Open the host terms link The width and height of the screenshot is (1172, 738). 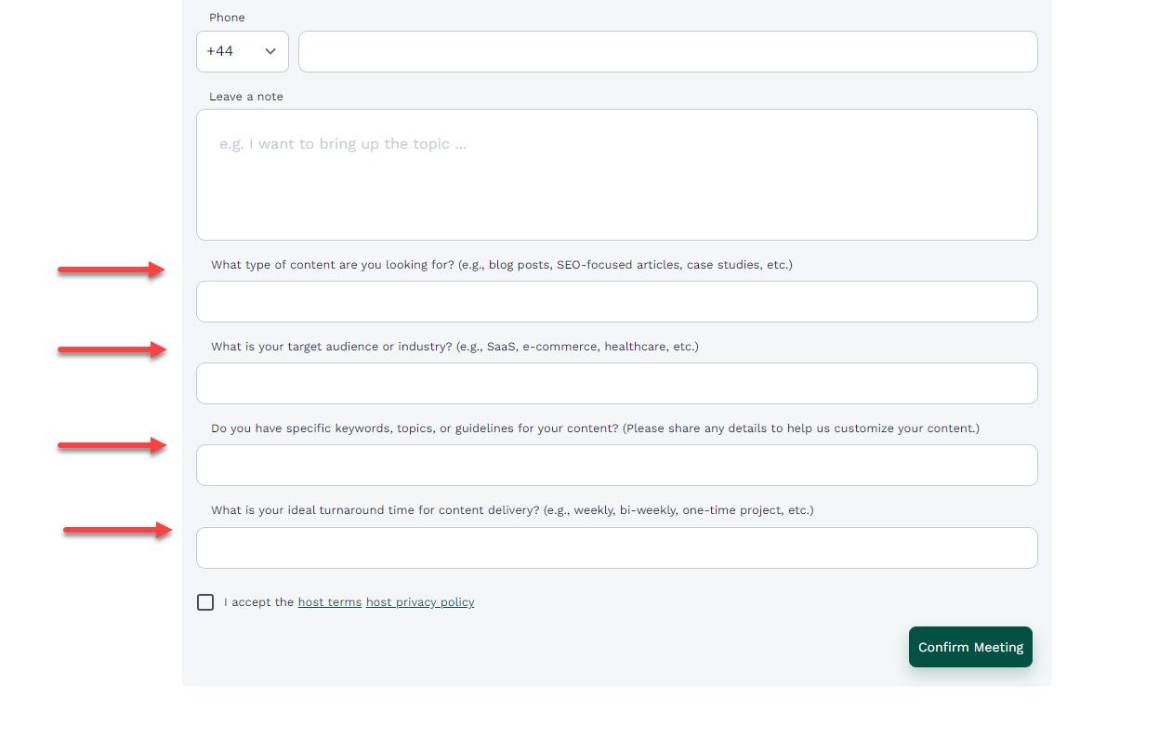(x=329, y=602)
